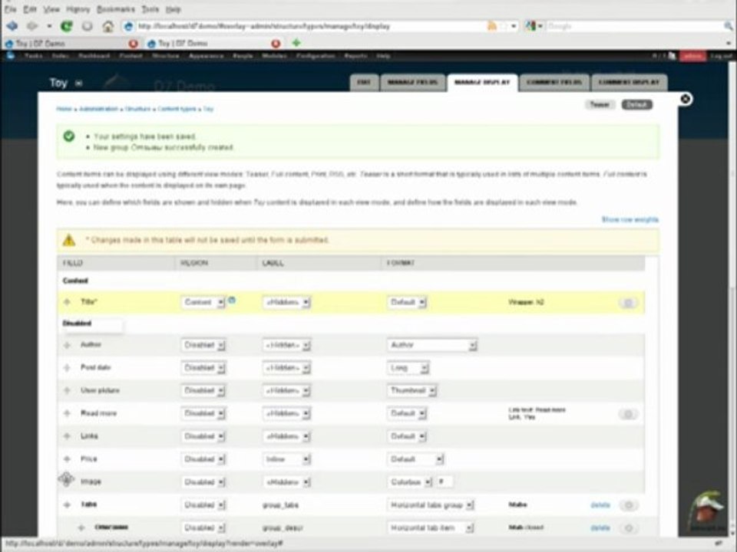Open a new tab with the green plus

tap(296, 43)
